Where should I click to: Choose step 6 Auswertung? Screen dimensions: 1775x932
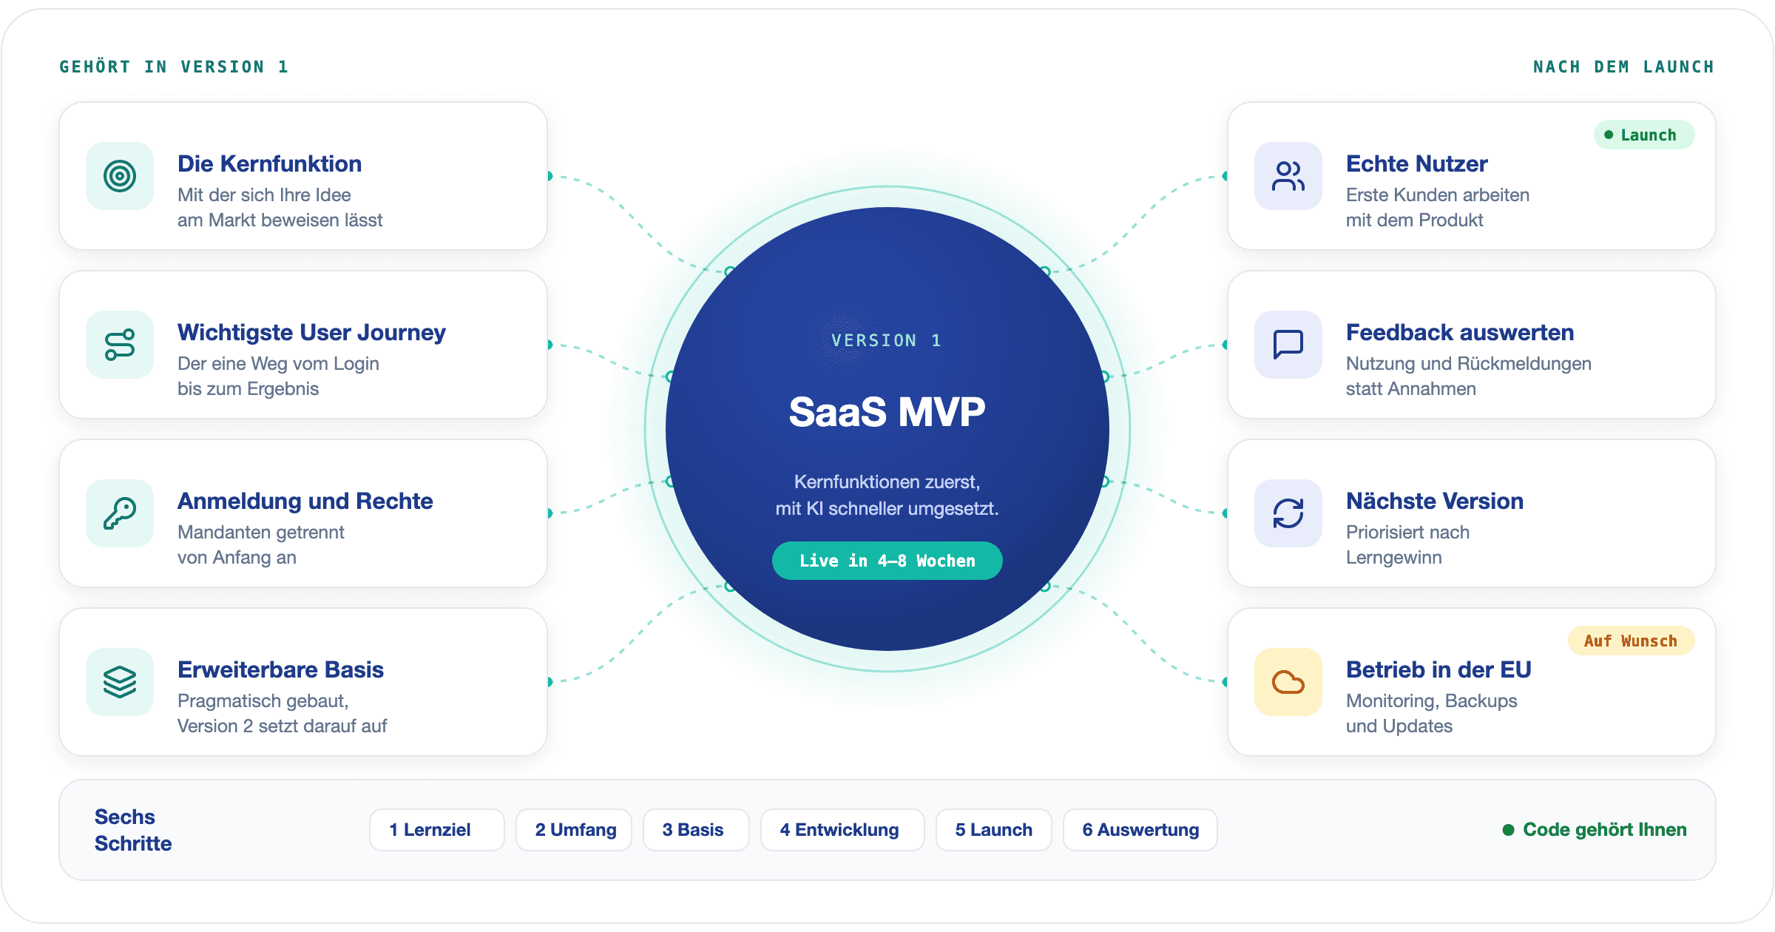[x=1140, y=830]
